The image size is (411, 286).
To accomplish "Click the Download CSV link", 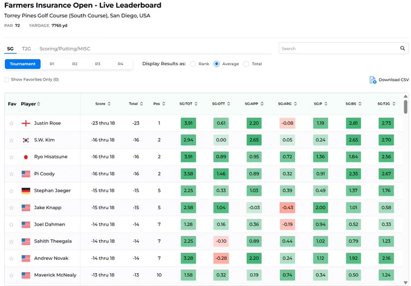I will 393,80.
